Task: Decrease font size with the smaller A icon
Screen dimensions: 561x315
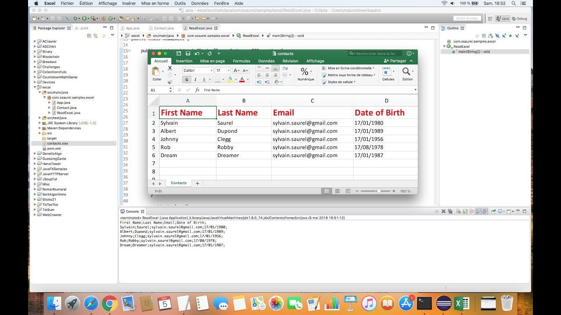Action: [245, 70]
